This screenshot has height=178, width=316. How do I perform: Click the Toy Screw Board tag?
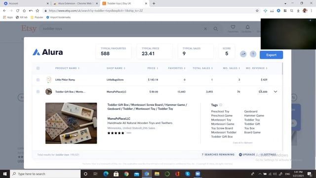click(222, 129)
